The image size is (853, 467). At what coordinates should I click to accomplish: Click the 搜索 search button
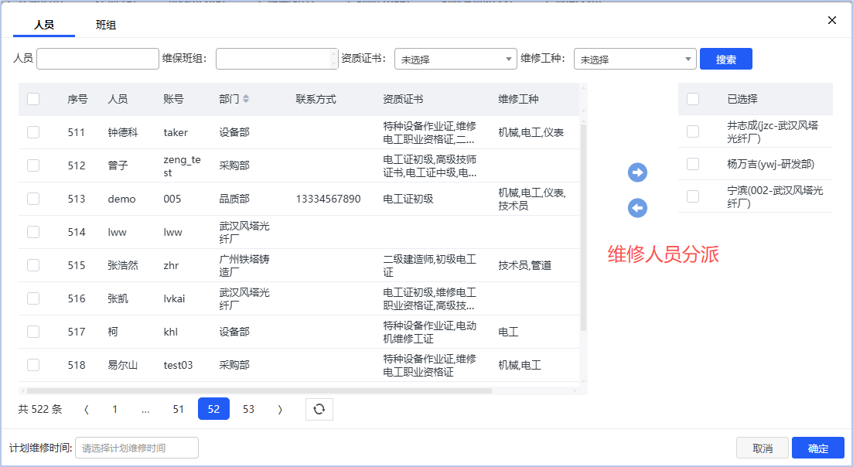point(725,58)
